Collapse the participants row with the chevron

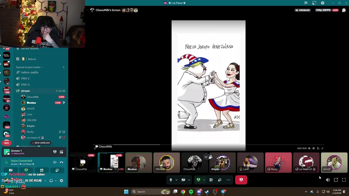click(x=206, y=157)
